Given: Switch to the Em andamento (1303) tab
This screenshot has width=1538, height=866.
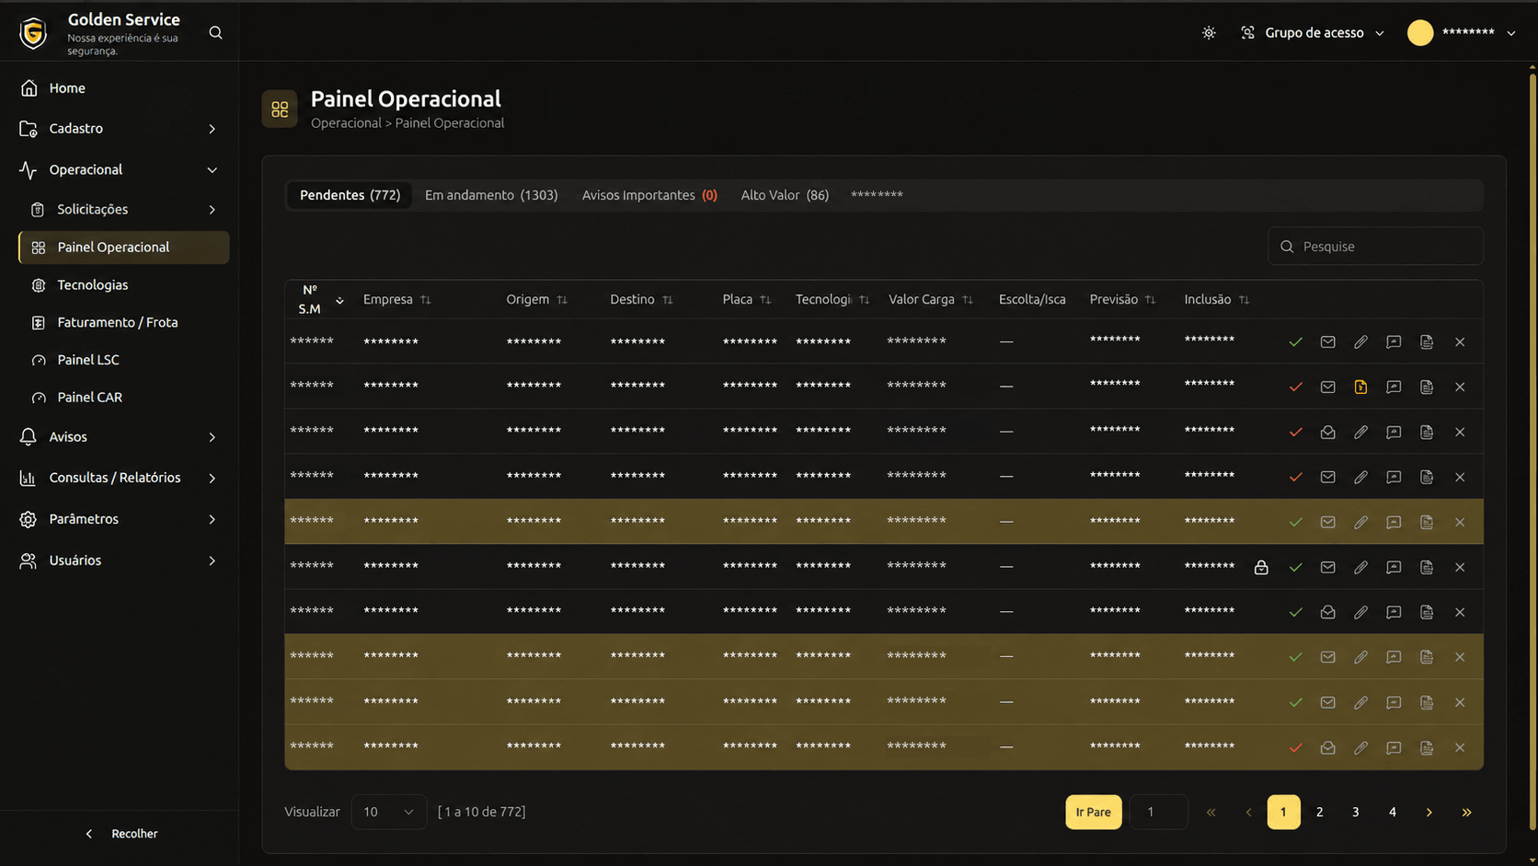Looking at the screenshot, I should pyautogui.click(x=491, y=195).
